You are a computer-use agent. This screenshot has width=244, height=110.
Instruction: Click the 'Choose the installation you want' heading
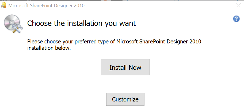(x=81, y=23)
